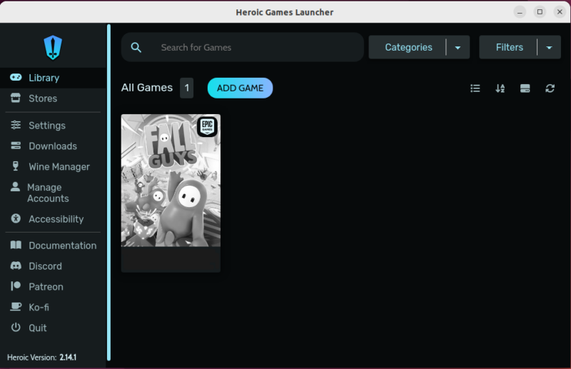Click the Categories button

tap(408, 47)
